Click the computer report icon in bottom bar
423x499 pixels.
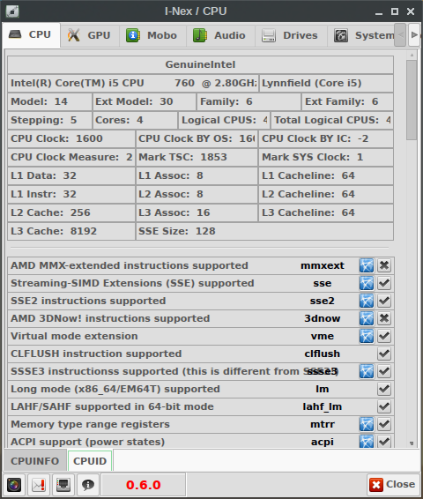[x=63, y=485]
